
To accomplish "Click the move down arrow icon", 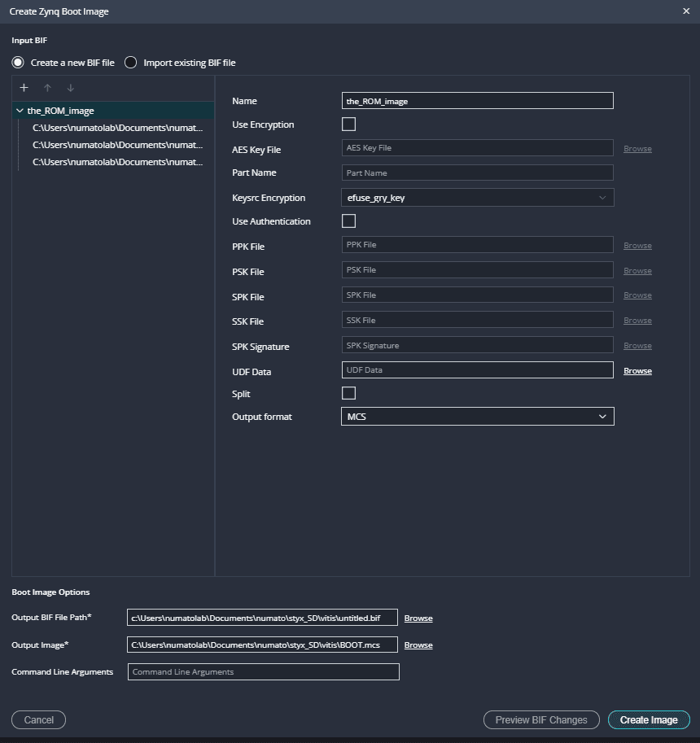I will (x=71, y=88).
